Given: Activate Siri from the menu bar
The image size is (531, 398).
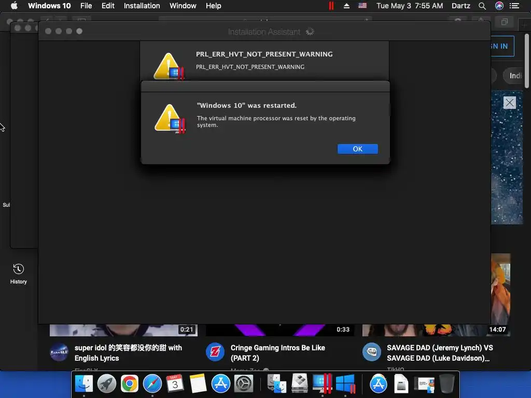Looking at the screenshot, I should pyautogui.click(x=499, y=6).
